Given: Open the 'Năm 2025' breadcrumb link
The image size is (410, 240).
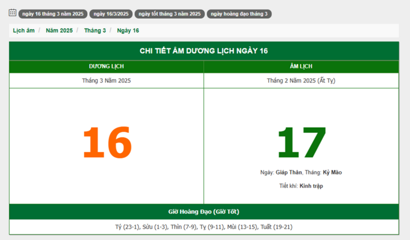Looking at the screenshot, I should tap(59, 31).
